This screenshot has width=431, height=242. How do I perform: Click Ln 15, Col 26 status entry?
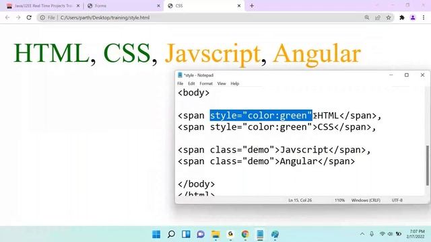300,200
